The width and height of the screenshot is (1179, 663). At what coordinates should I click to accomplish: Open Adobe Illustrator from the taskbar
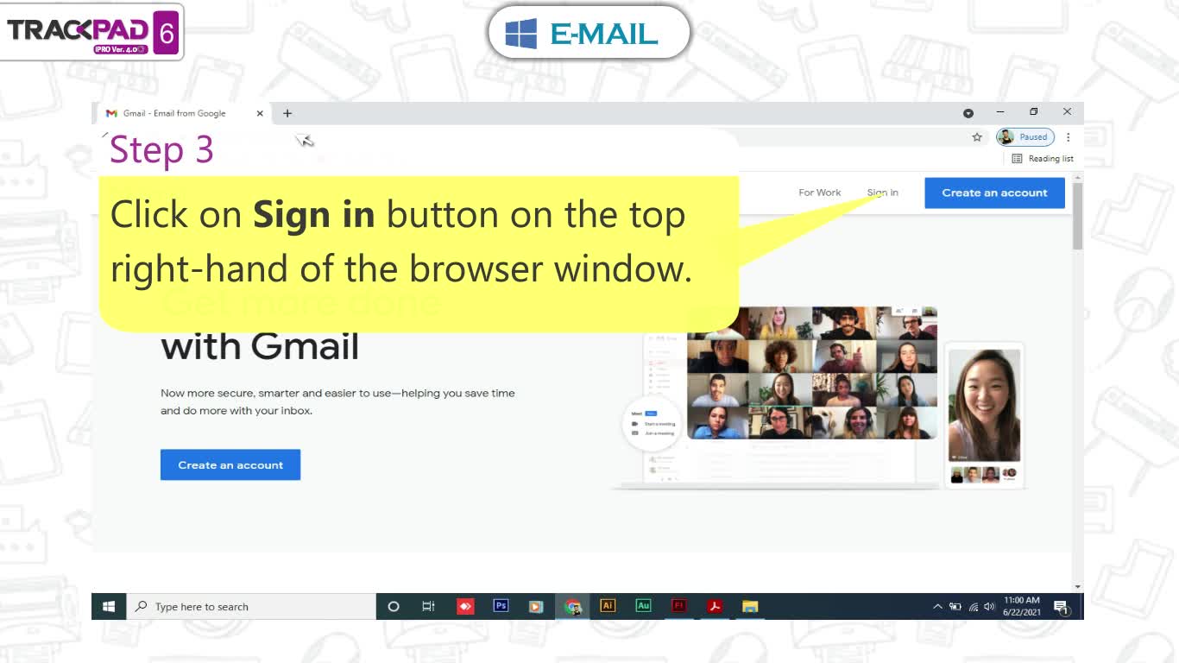pos(608,606)
